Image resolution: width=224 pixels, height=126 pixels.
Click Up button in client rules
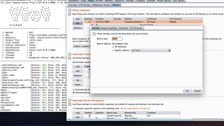[x=78, y=80]
